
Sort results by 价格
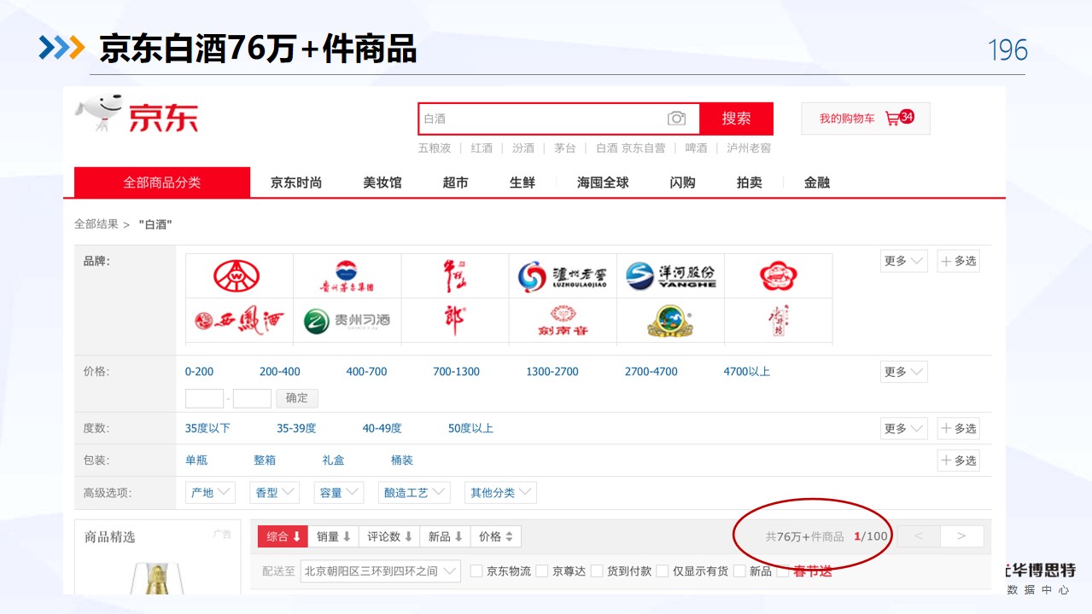pyautogui.click(x=496, y=536)
